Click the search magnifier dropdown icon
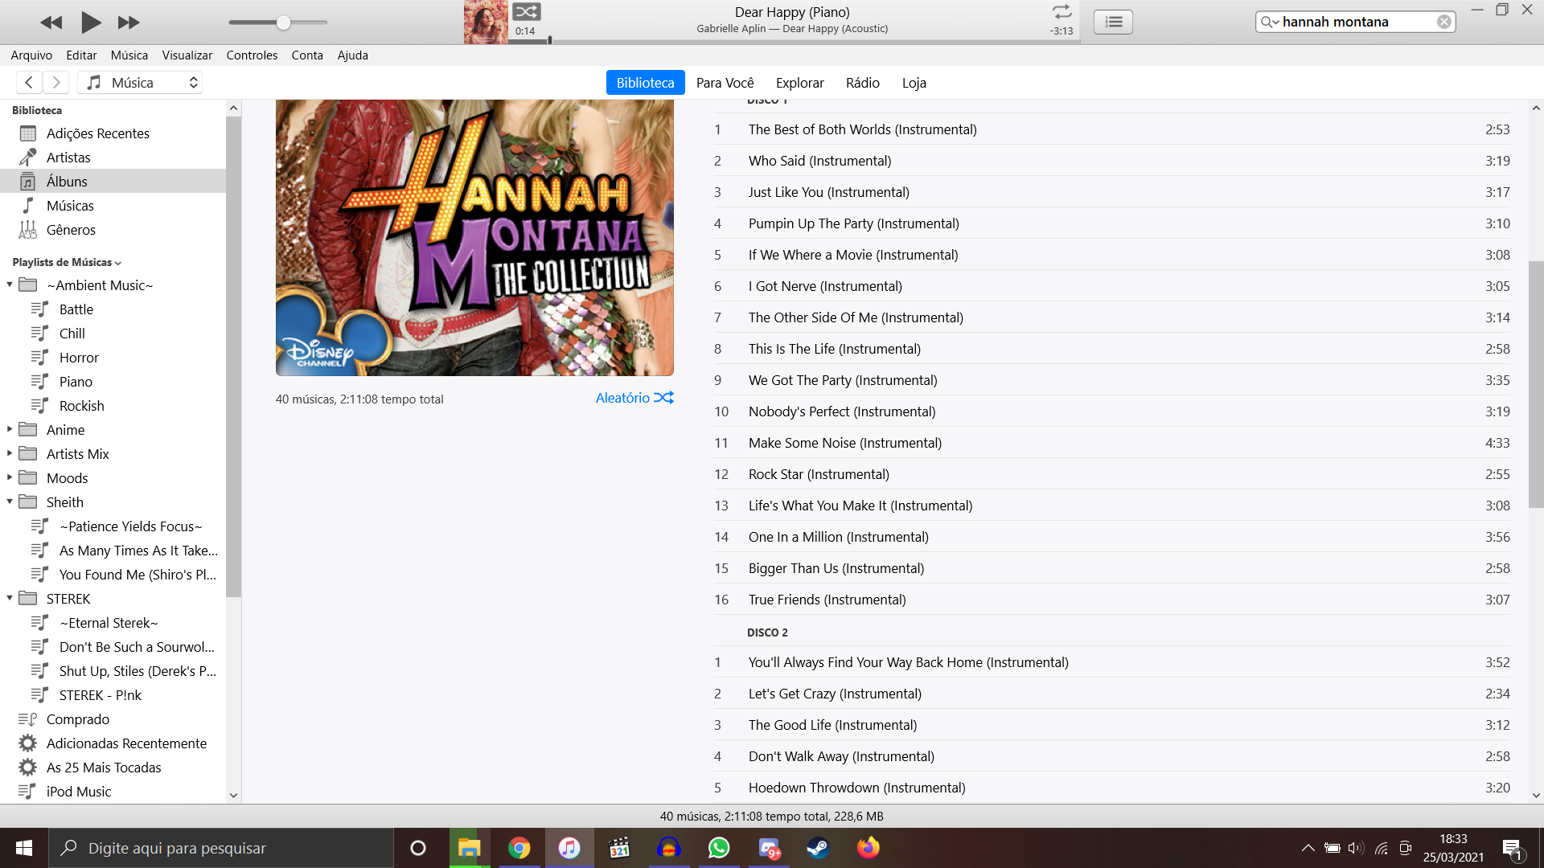 pos(1269,22)
